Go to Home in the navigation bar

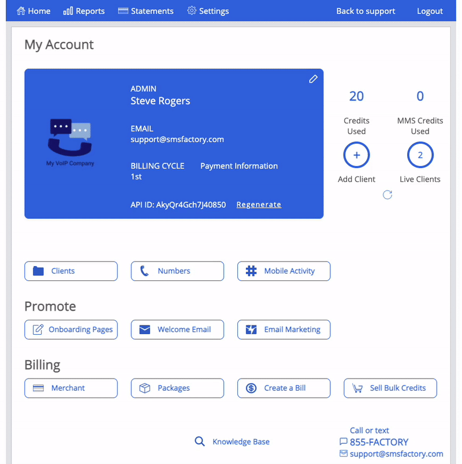coord(33,11)
